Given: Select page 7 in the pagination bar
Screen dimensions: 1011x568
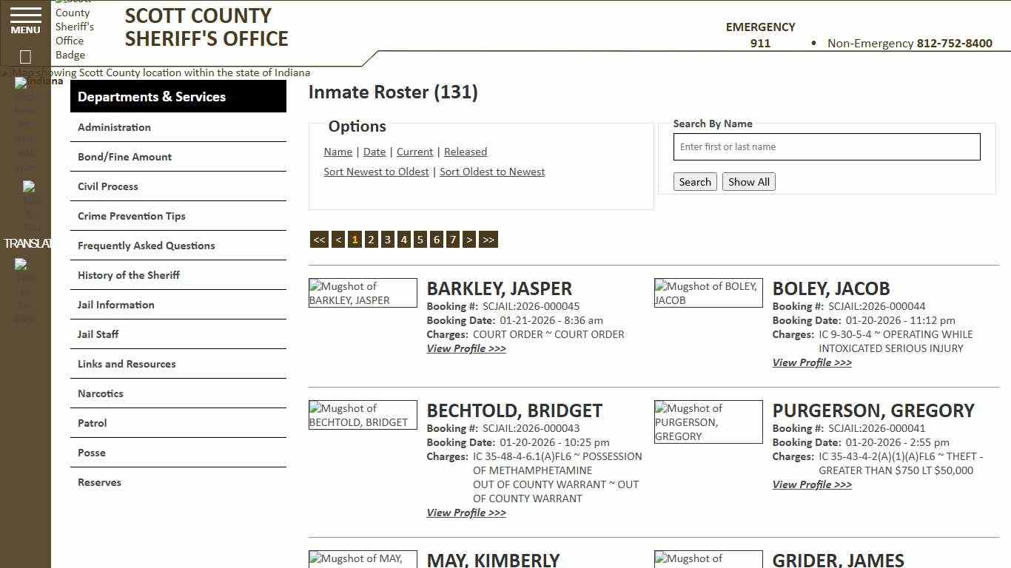Looking at the screenshot, I should (x=452, y=239).
